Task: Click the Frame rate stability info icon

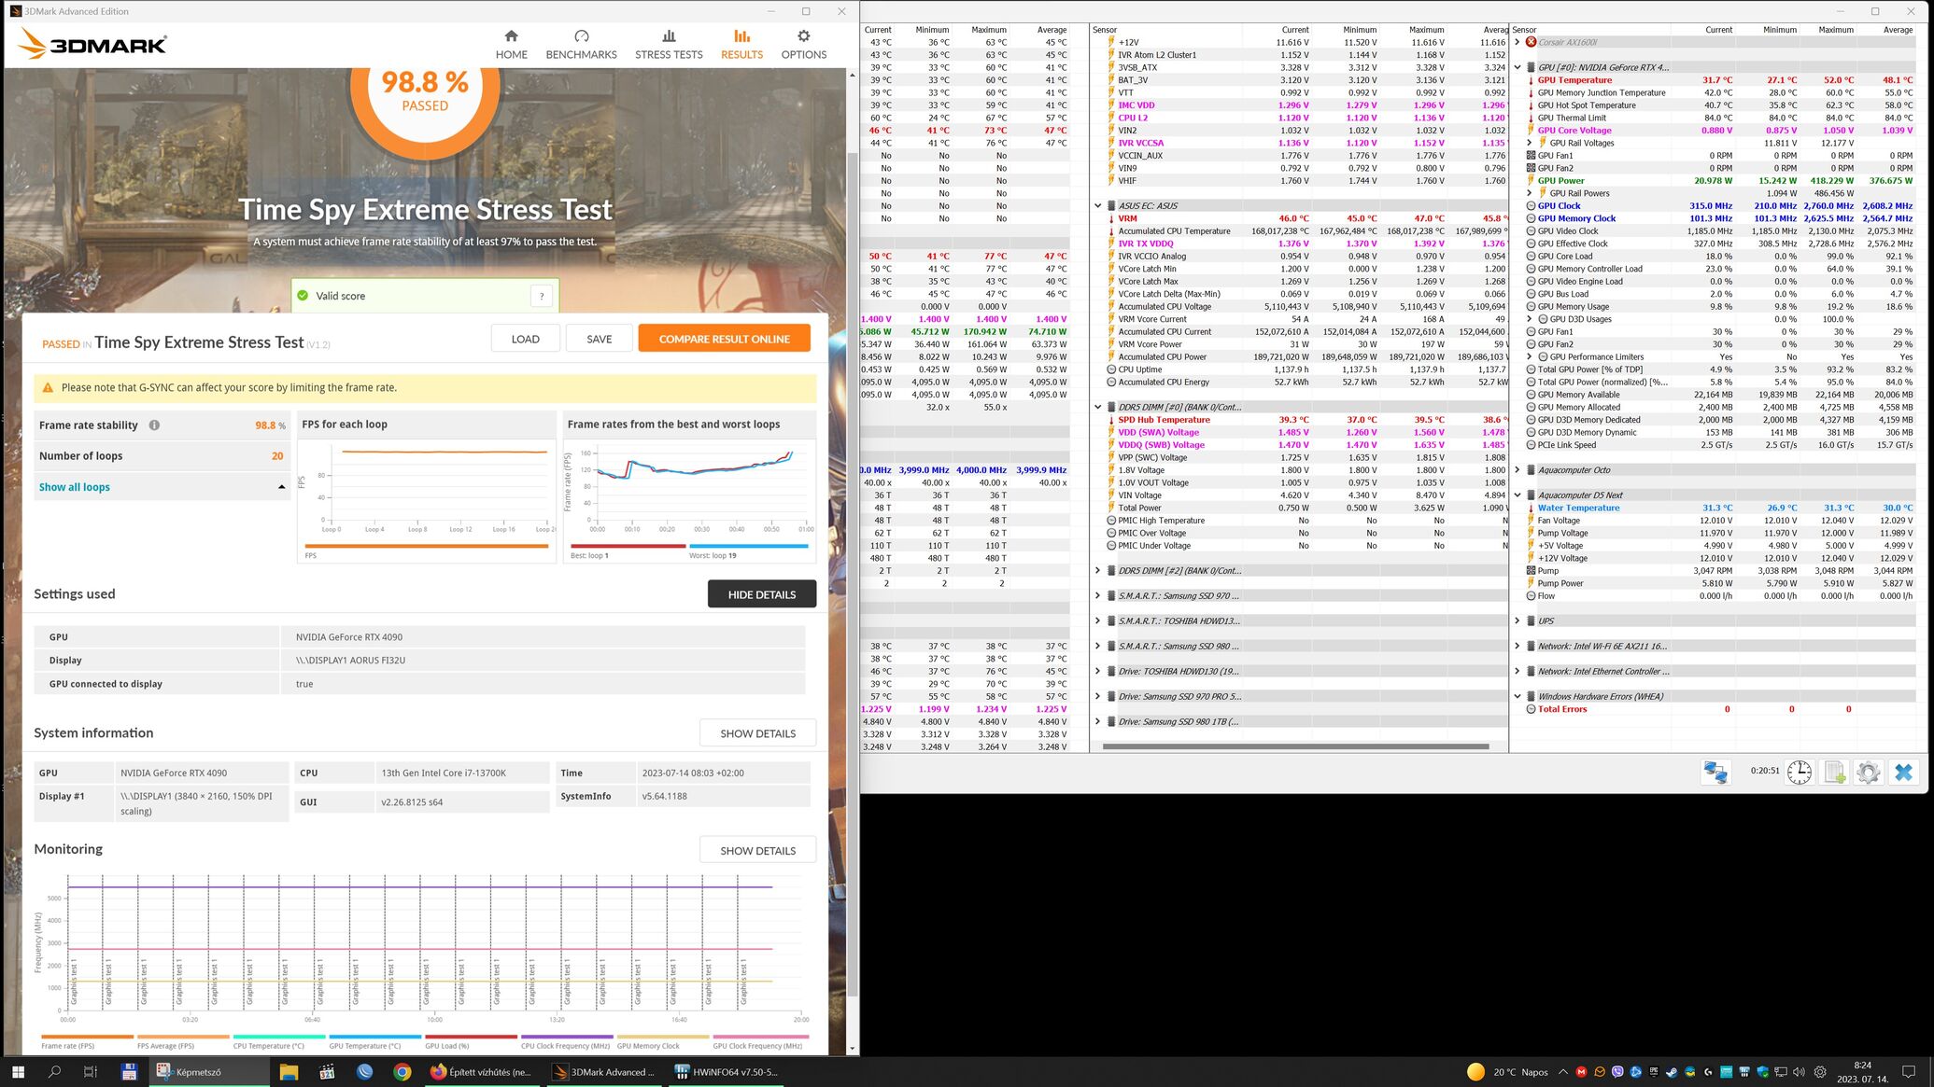Action: point(154,425)
